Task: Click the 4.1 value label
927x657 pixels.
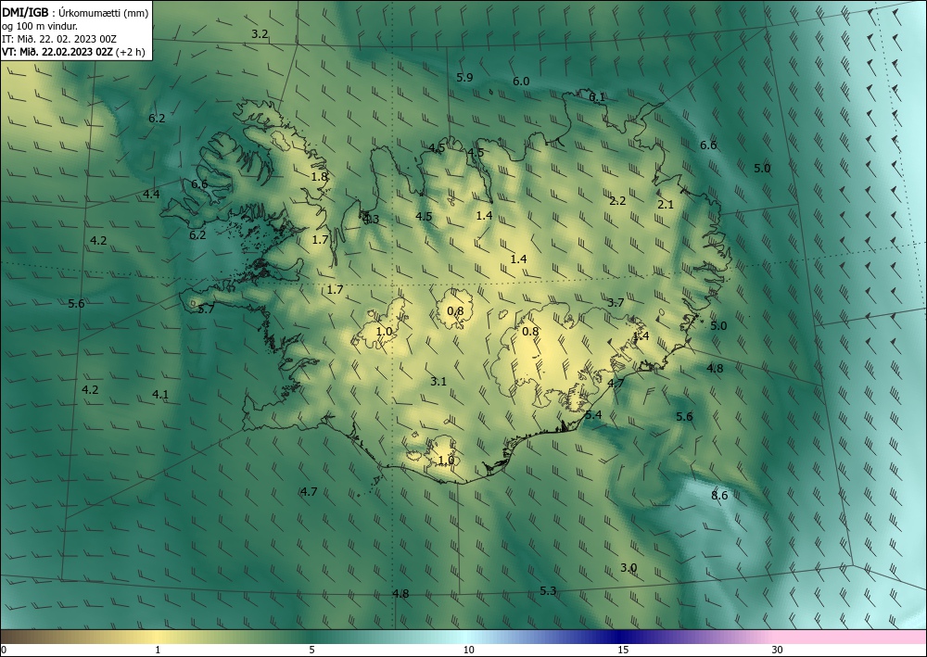Action: tap(160, 395)
